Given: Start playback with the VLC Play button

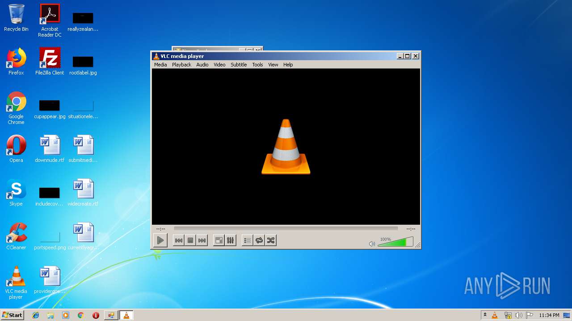Looking at the screenshot, I should coord(160,240).
